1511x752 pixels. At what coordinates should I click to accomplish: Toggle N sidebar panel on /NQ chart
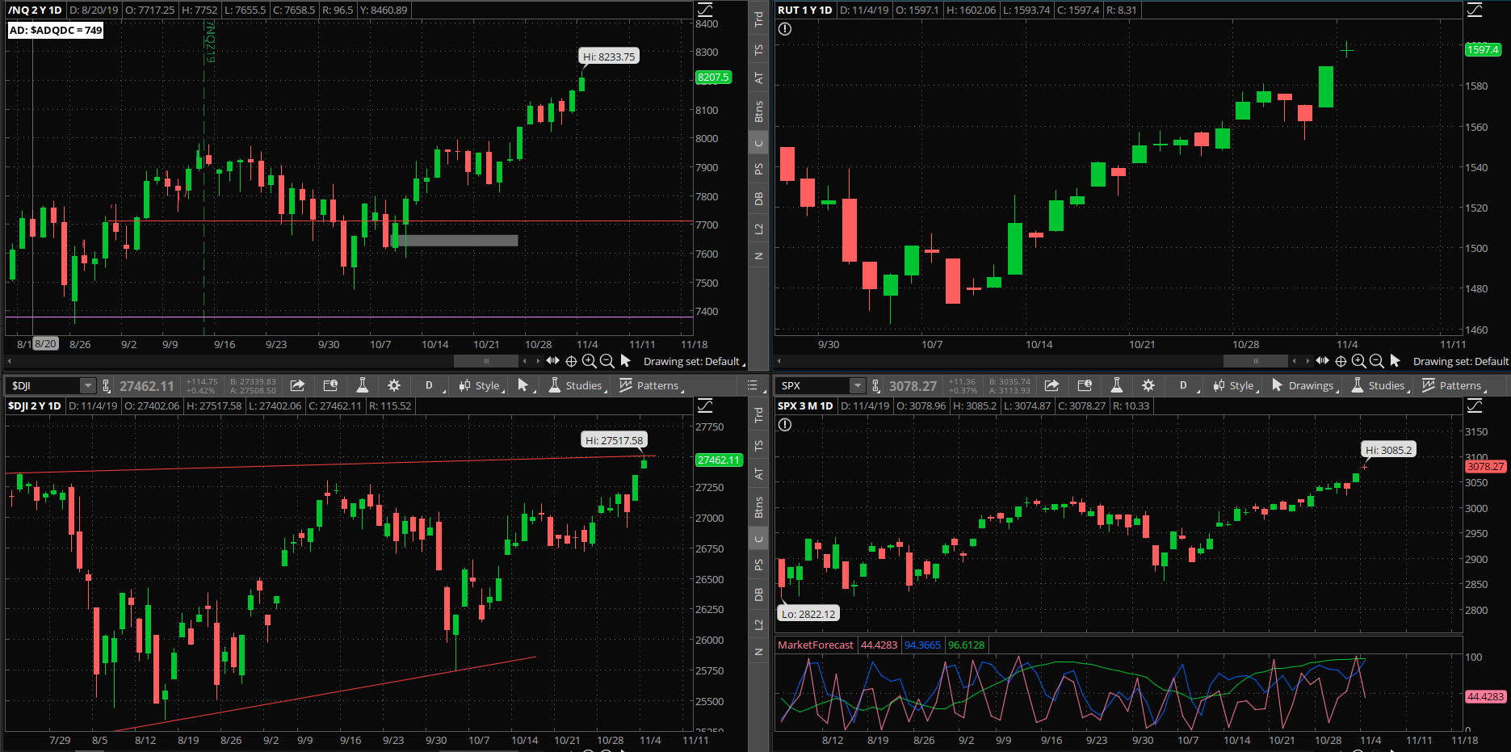click(x=758, y=256)
